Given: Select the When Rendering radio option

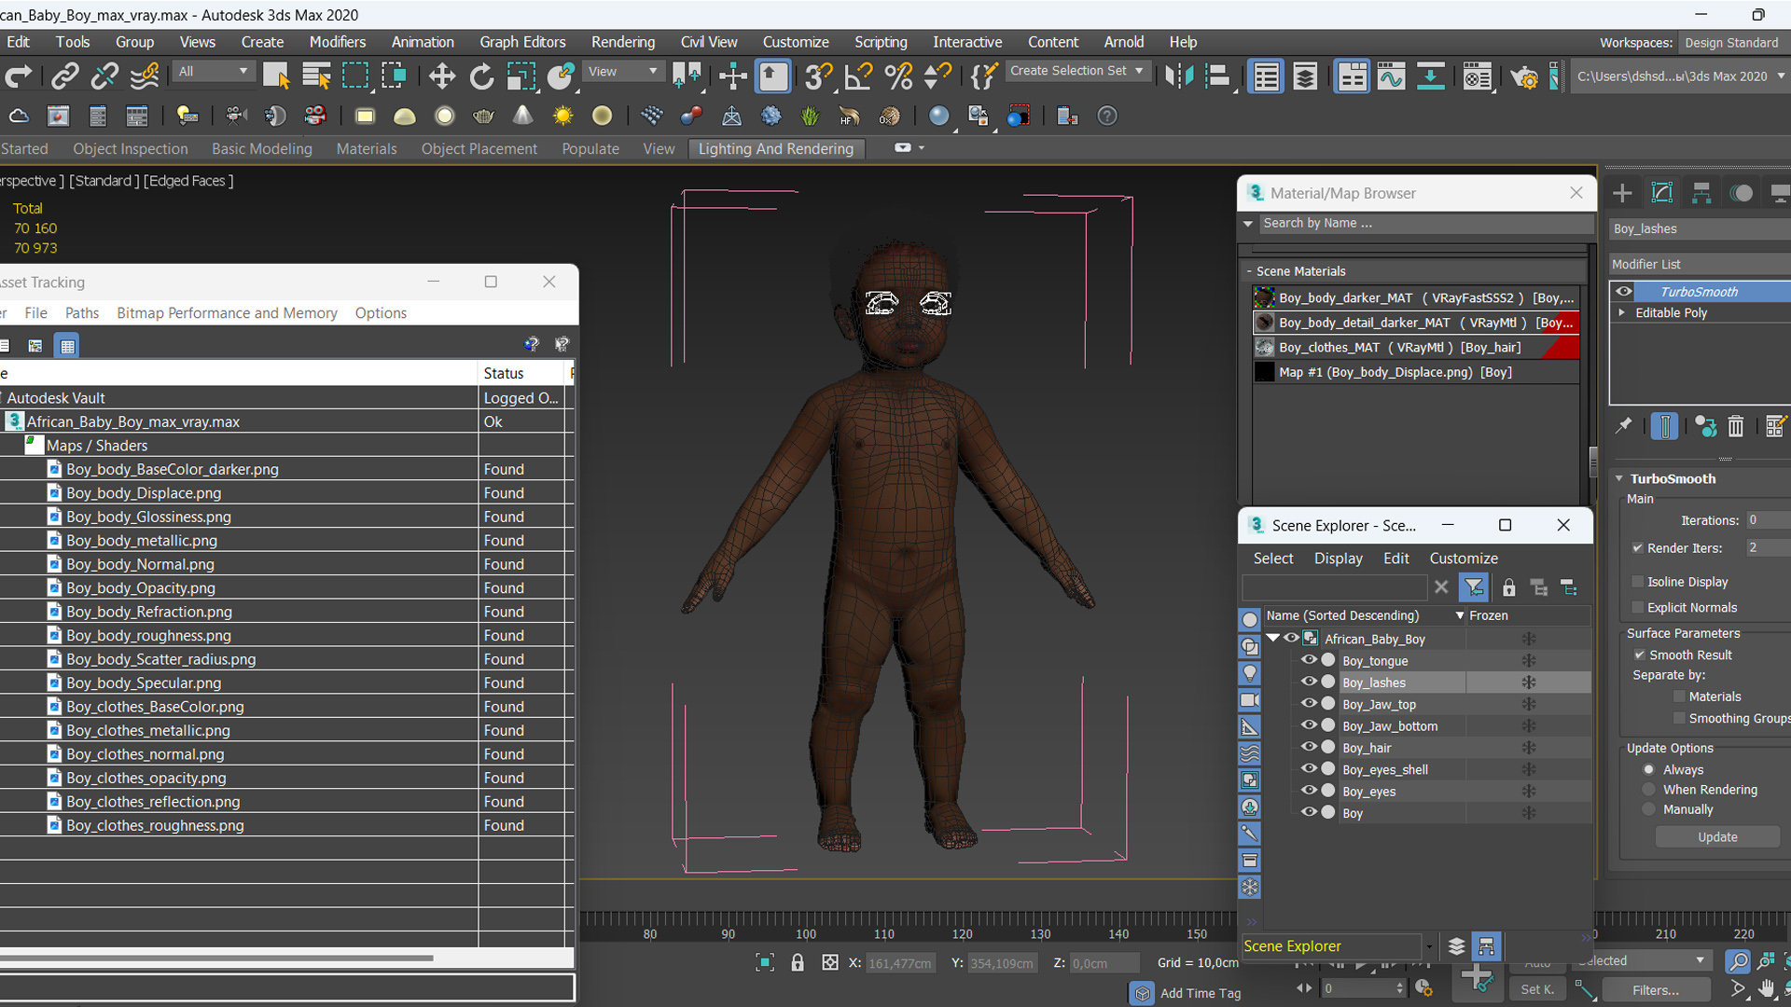Looking at the screenshot, I should tap(1649, 790).
